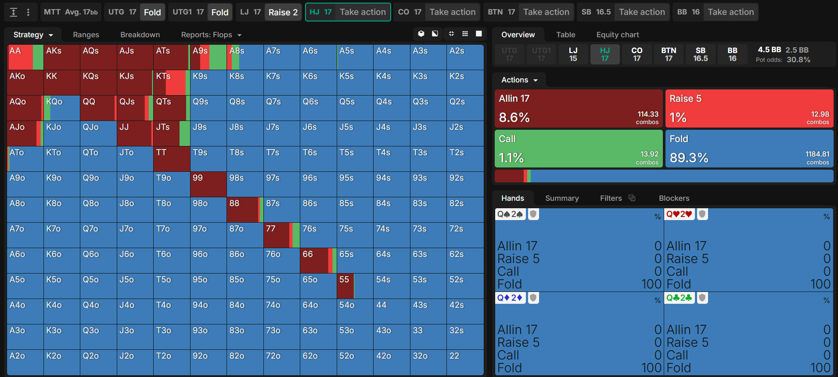Click CO Take action button

click(x=453, y=12)
